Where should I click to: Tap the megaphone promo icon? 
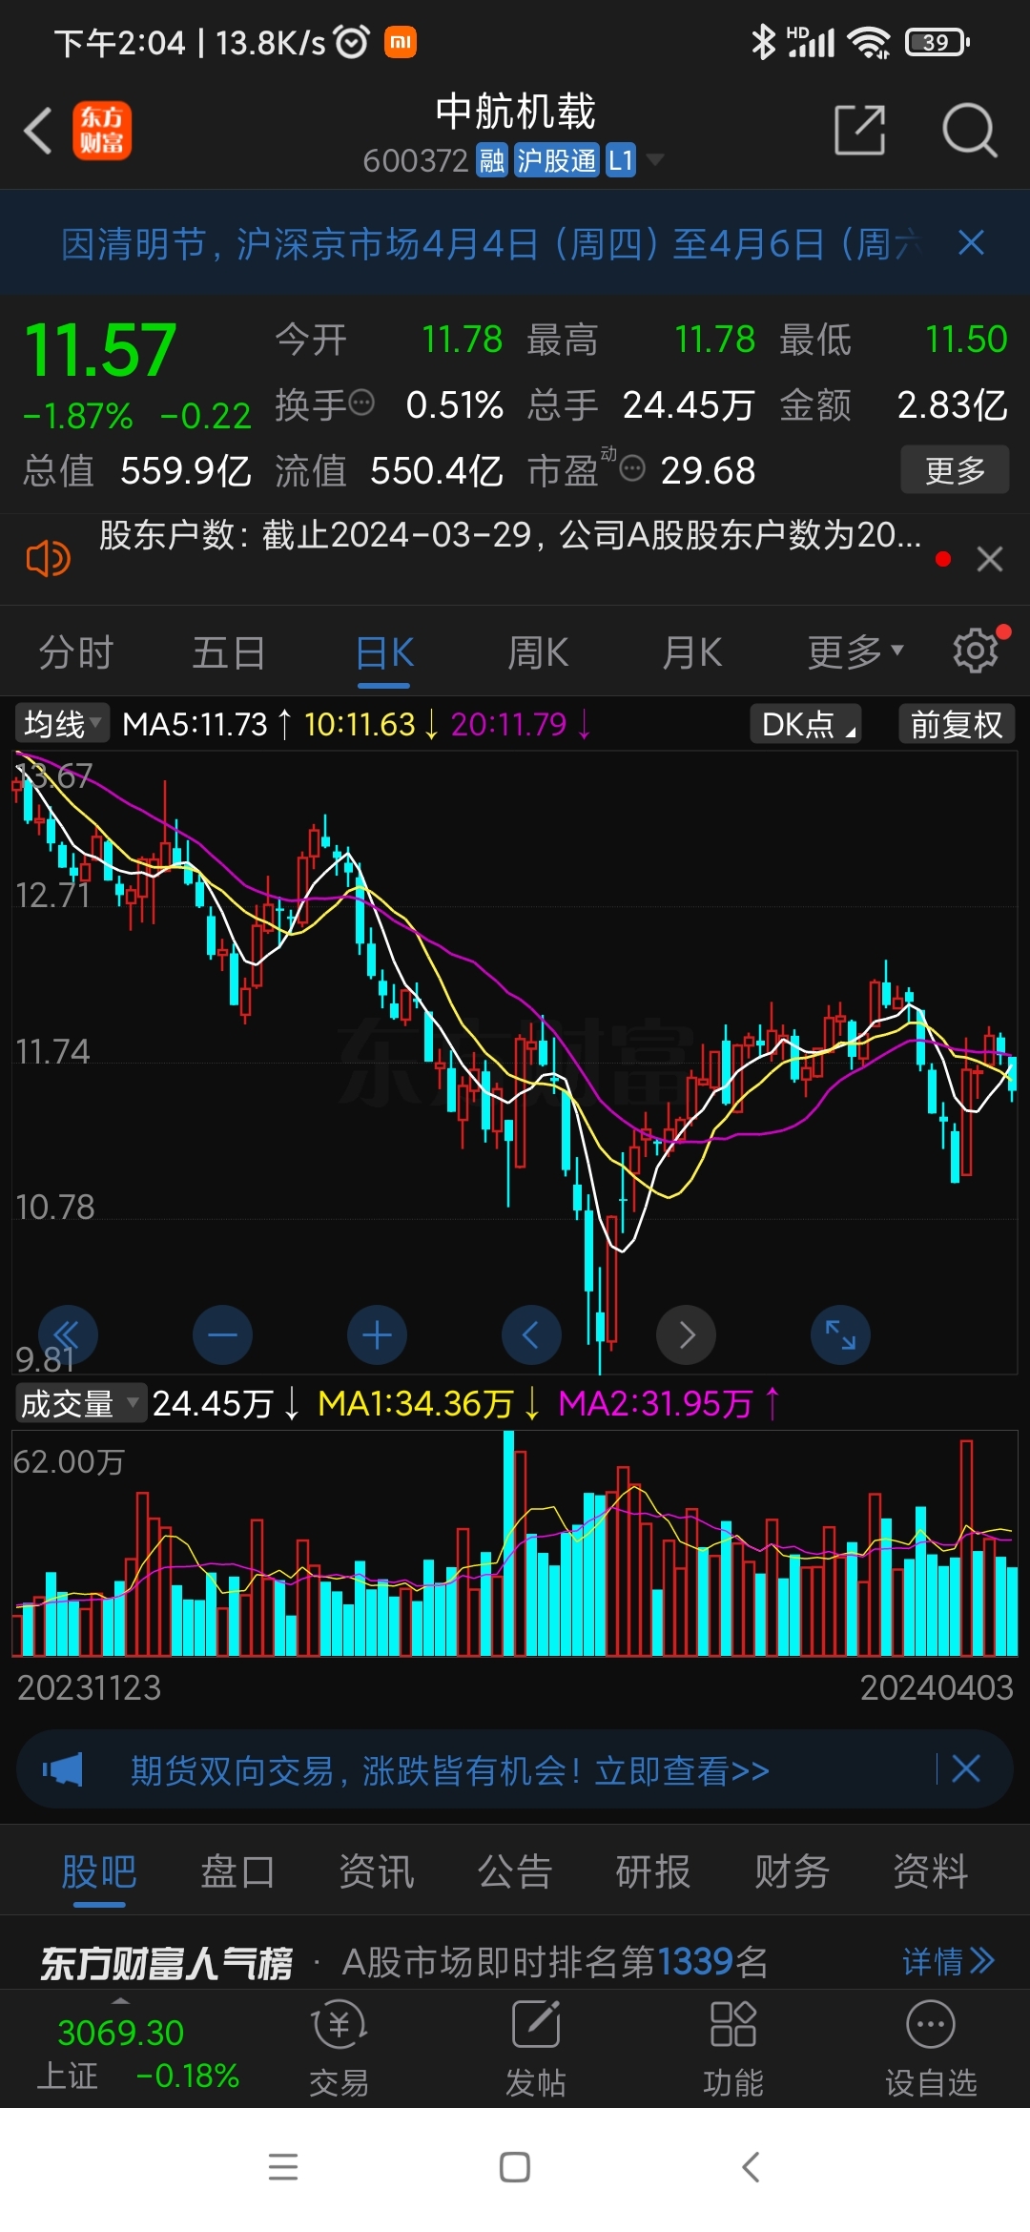(x=63, y=1770)
